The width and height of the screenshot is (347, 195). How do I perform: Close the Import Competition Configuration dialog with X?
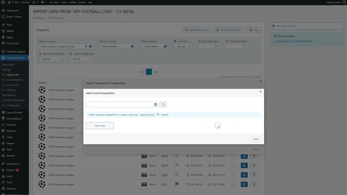[261, 82]
